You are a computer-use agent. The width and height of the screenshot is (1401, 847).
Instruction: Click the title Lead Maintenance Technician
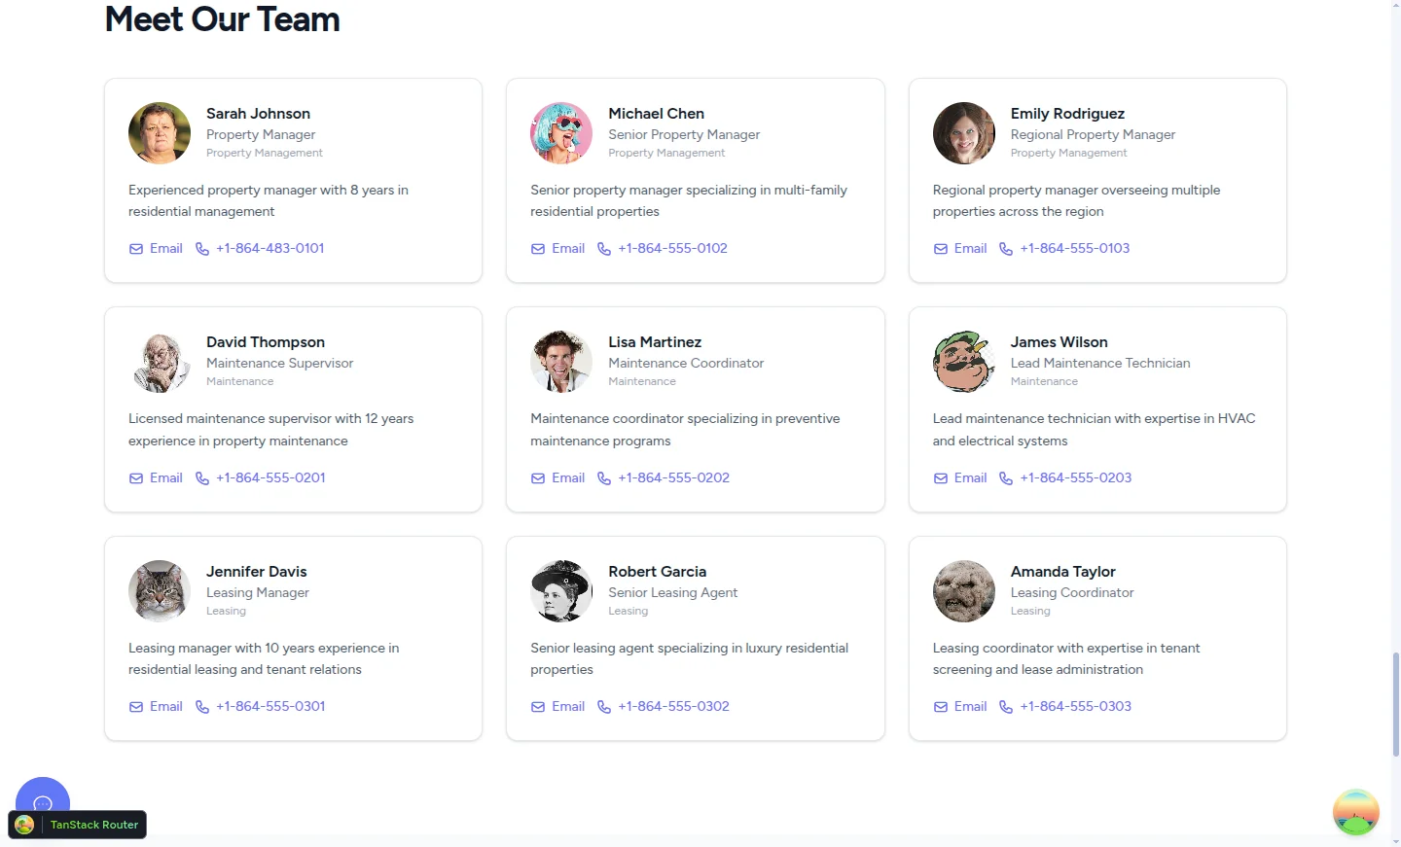(1100, 364)
